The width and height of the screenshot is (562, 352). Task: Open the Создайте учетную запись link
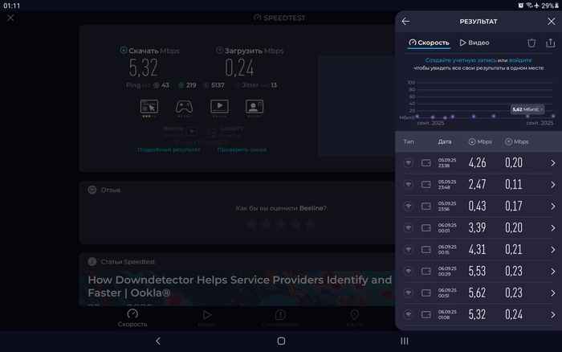coord(461,60)
